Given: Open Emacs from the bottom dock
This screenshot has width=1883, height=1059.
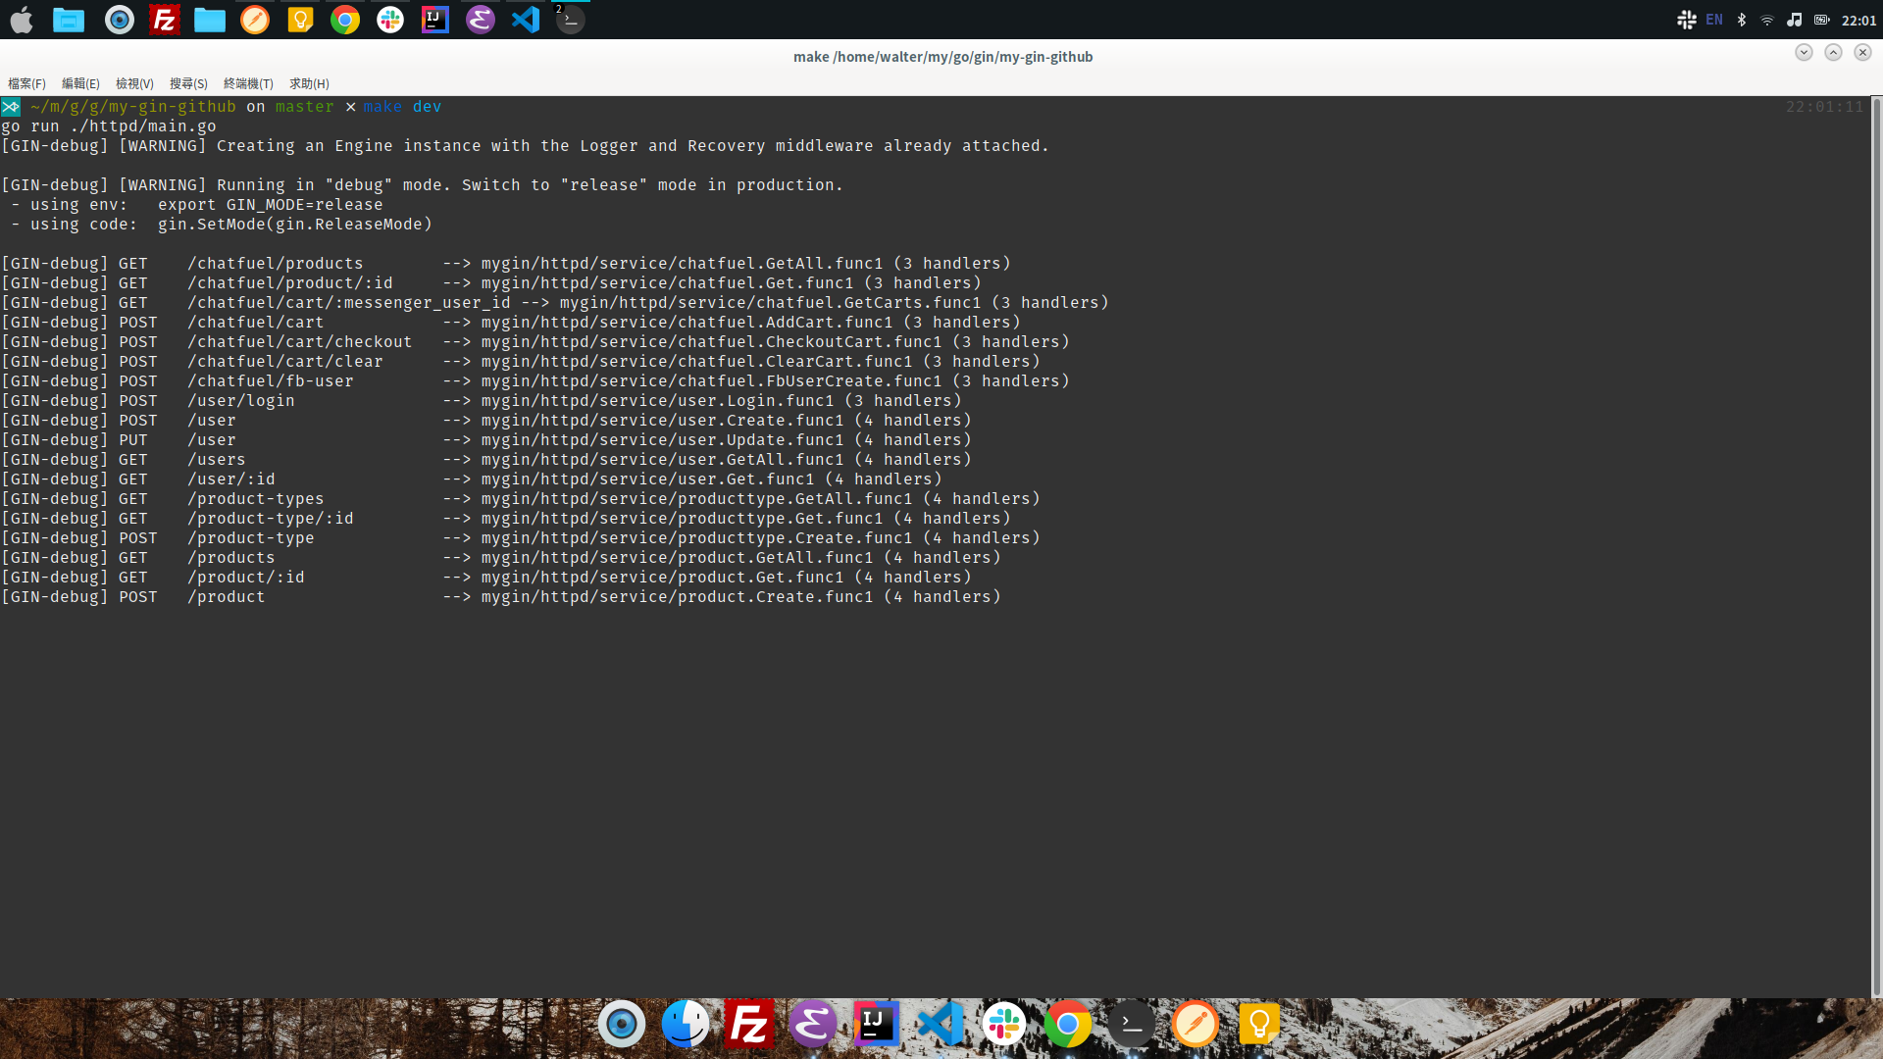Looking at the screenshot, I should 813,1025.
